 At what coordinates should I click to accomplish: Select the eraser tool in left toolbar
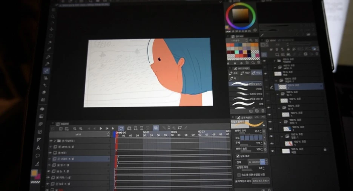click(x=44, y=92)
